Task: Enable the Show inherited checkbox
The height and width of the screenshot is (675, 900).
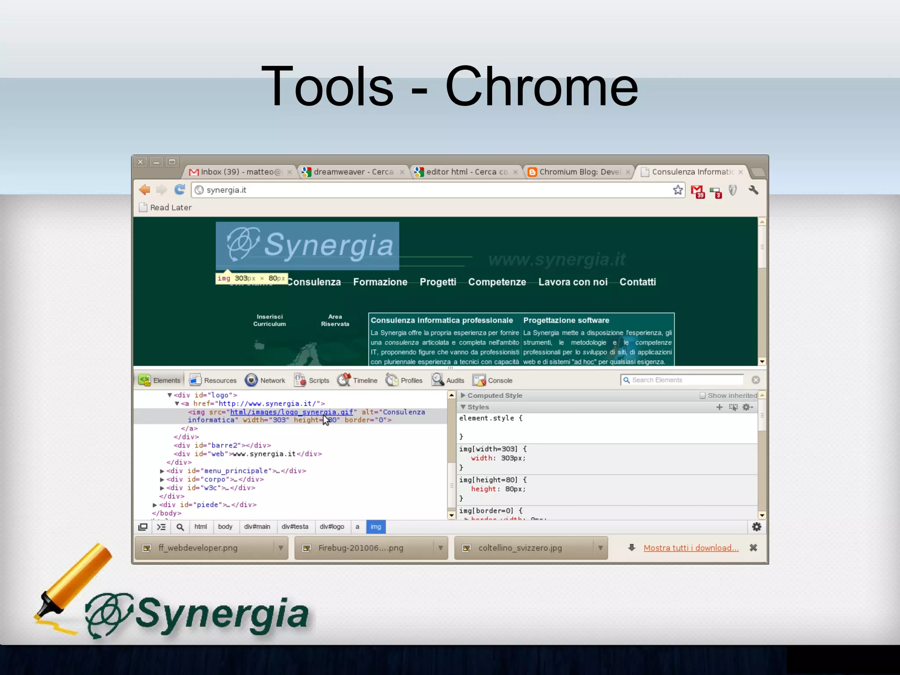Action: coord(703,396)
